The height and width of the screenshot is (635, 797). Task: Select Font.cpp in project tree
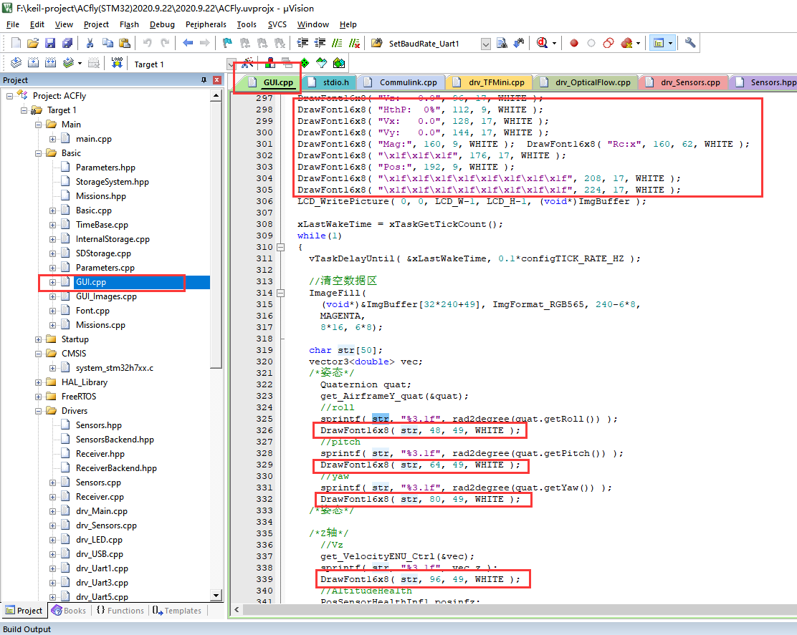coord(92,311)
